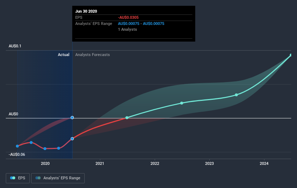Viewport: 297px width, 188px height.
Task: Click the 1 Analysts text in tooltip
Action: (127, 29)
